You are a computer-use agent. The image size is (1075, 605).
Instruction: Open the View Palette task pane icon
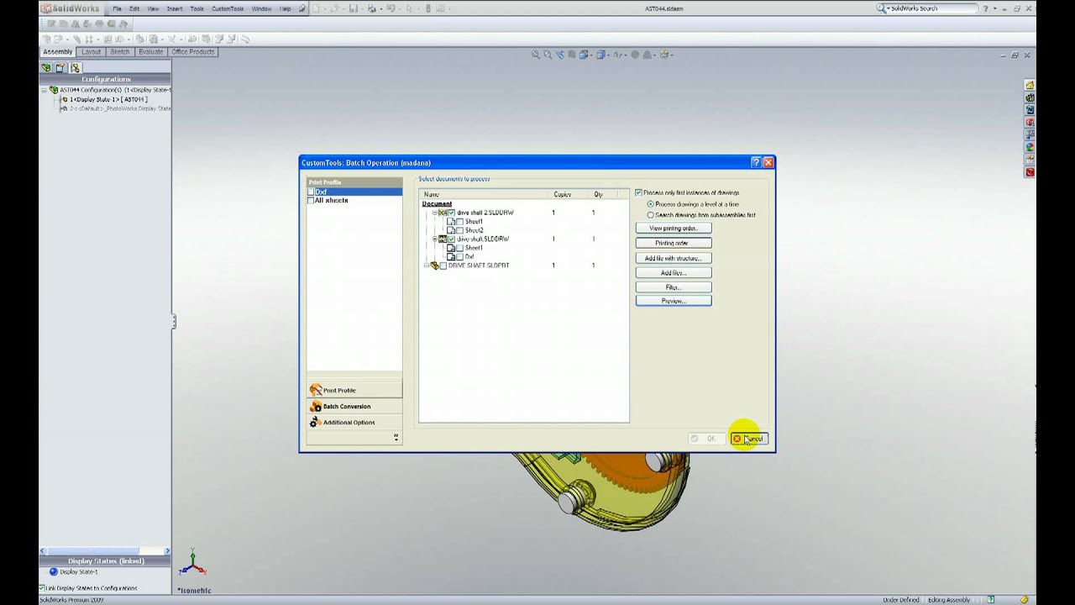(1030, 134)
